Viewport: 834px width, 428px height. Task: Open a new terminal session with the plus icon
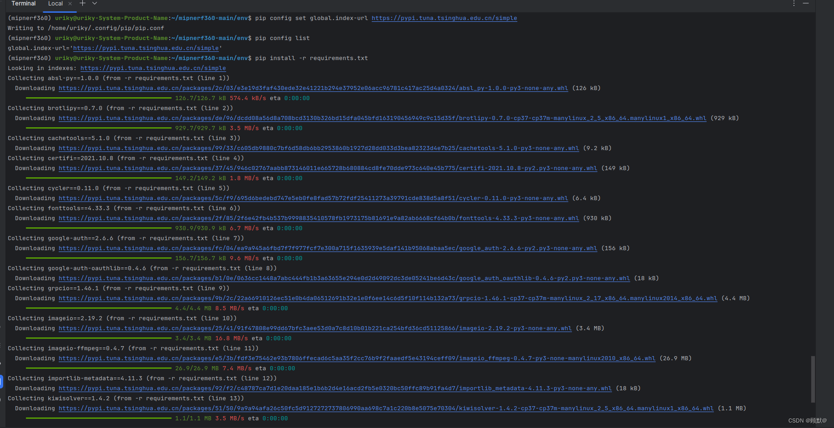coord(82,4)
